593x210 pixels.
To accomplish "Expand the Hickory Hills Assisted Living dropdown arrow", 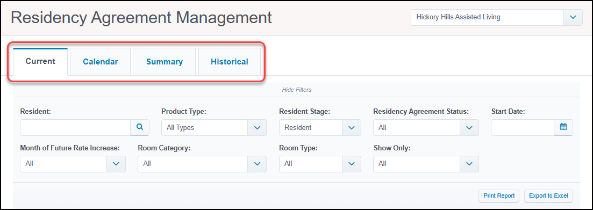I will pos(573,17).
